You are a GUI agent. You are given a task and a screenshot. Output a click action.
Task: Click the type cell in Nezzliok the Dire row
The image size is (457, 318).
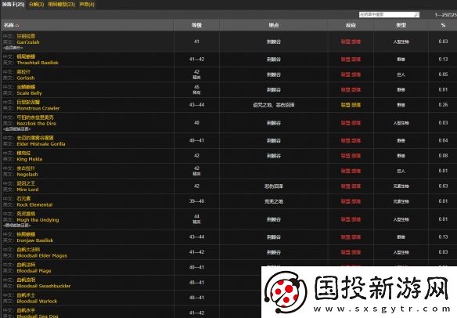pyautogui.click(x=401, y=123)
